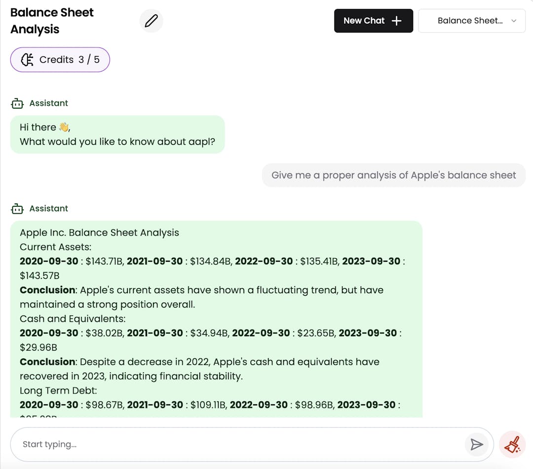Screen dimensions: 533x469
Task: Click the Credits 3 / 5 badge
Action: point(60,59)
